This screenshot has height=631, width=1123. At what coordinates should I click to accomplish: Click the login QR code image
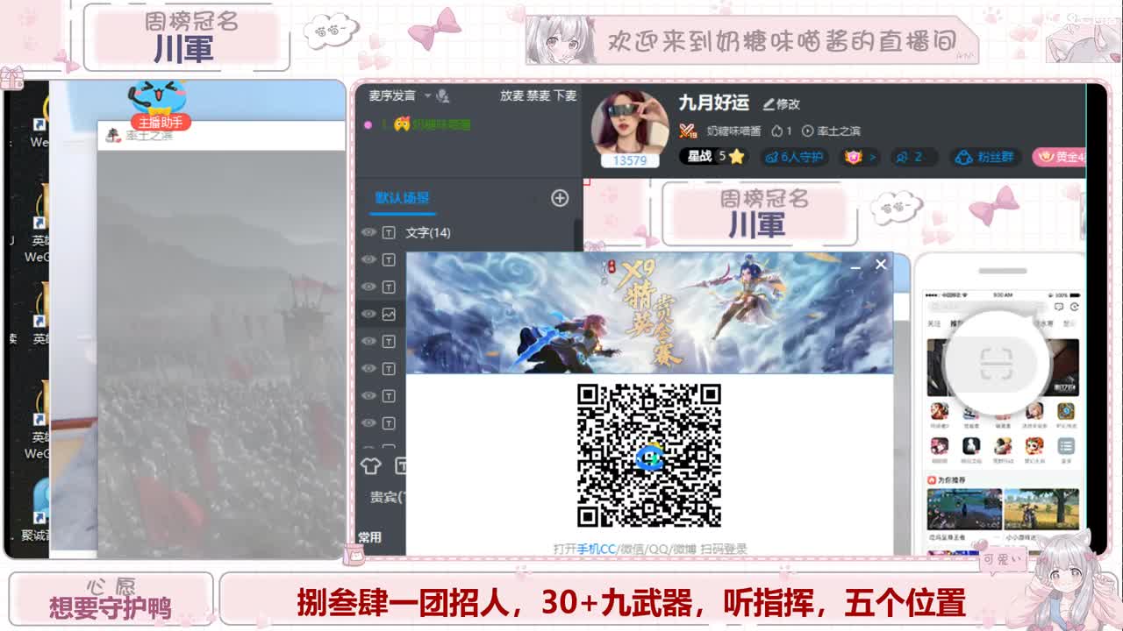(649, 455)
